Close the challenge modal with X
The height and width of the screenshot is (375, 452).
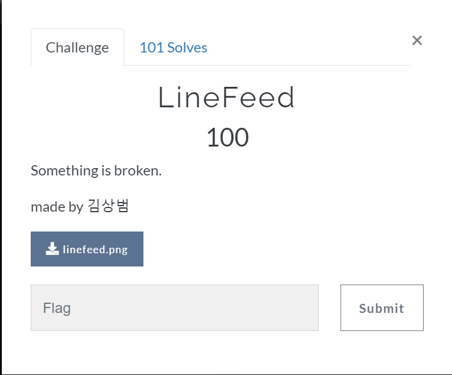(x=417, y=40)
